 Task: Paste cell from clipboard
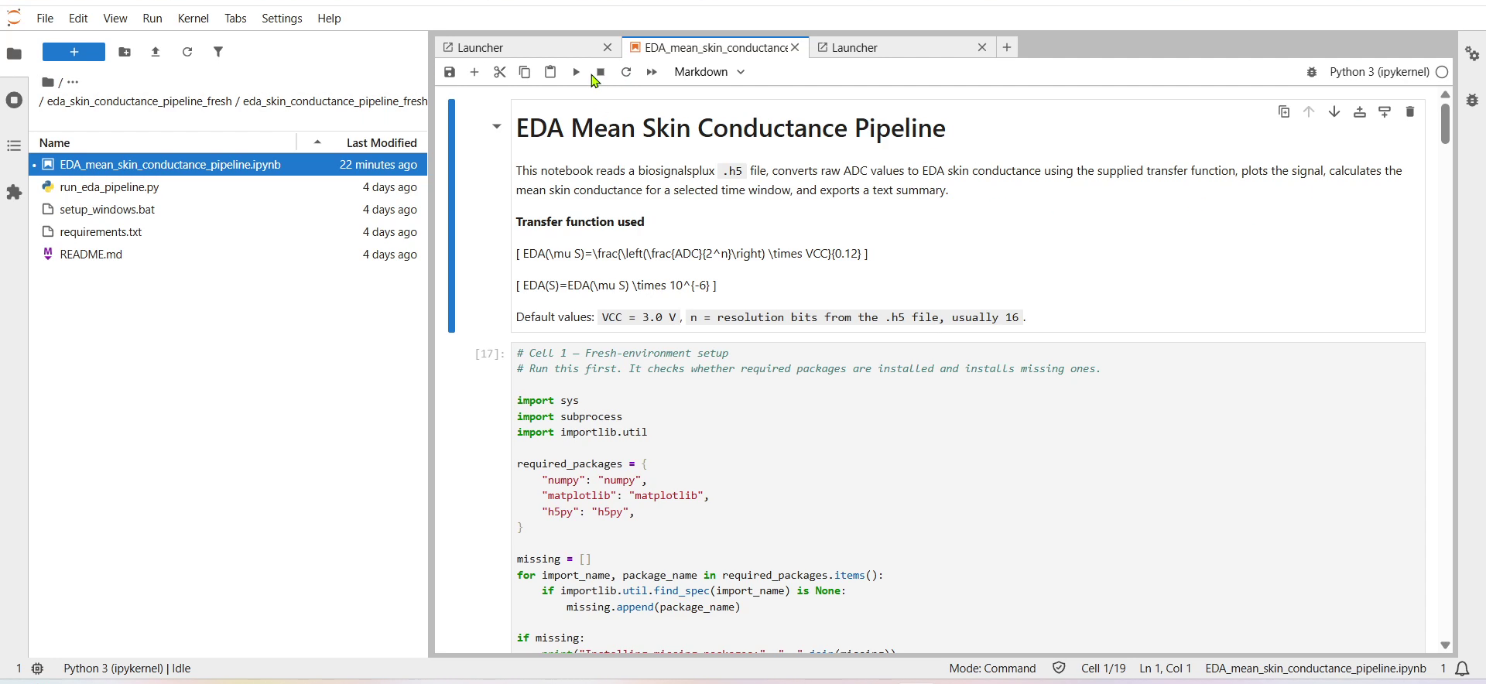[551, 72]
